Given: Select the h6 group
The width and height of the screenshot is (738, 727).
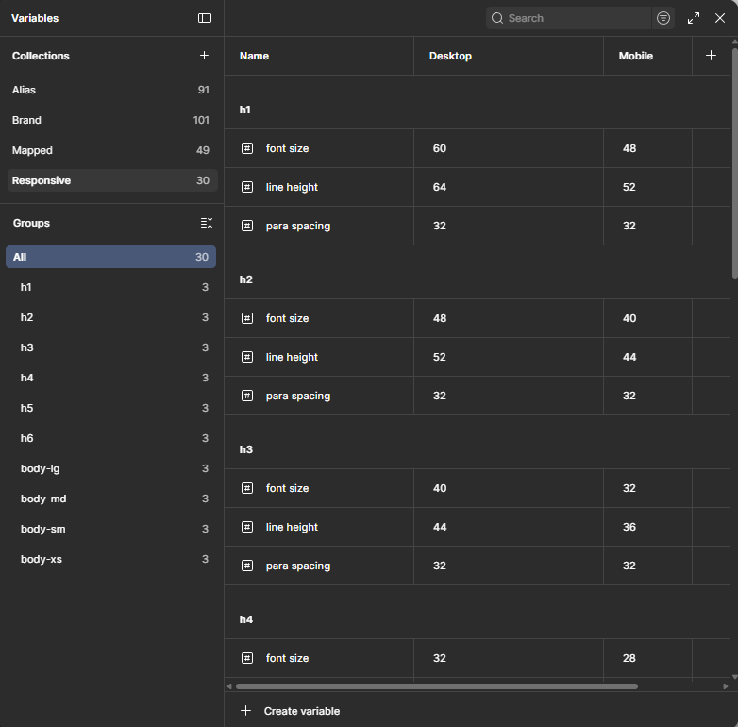Looking at the screenshot, I should [111, 438].
